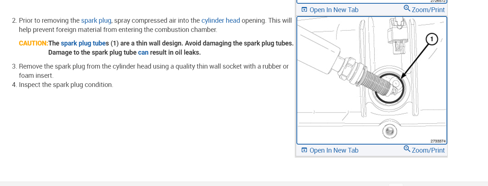488x186 pixels.
Task: Click the upper "Open In New Tab" text
Action: click(334, 10)
